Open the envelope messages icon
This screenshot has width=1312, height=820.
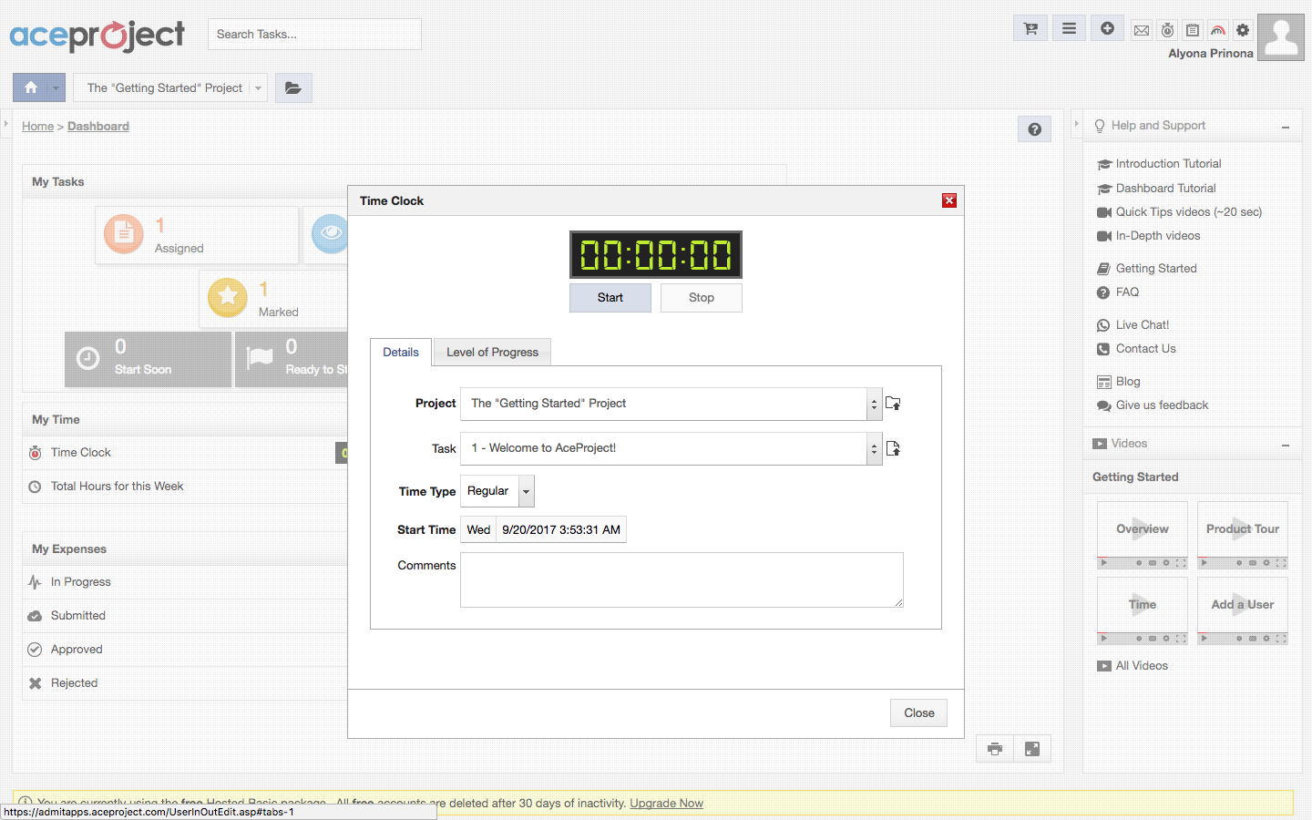coord(1141,30)
